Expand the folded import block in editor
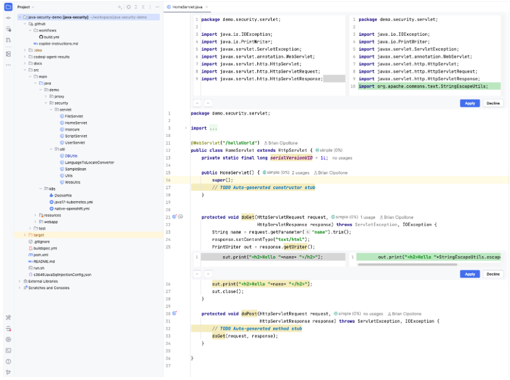This screenshot has width=510, height=380. click(186, 128)
